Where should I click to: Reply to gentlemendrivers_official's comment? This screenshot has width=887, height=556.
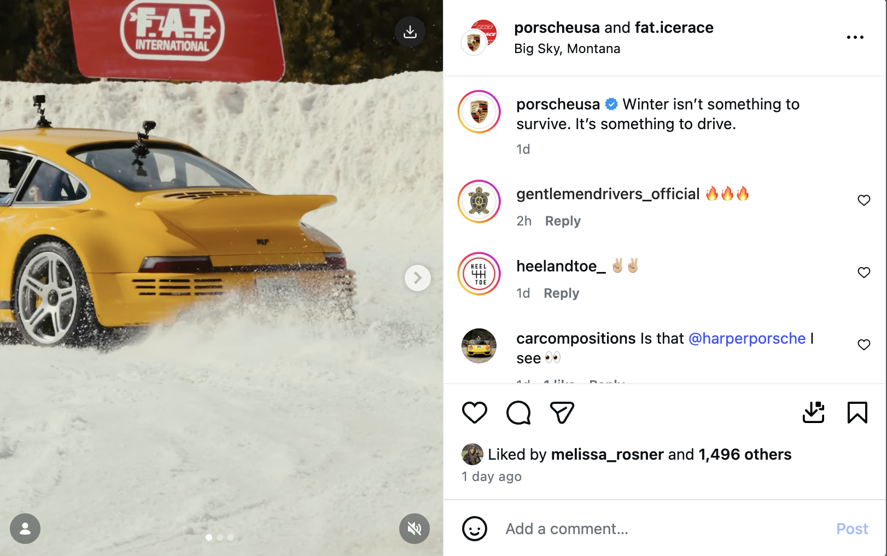tap(563, 221)
